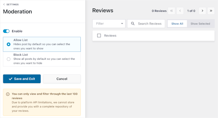Click the search magnifier icon

point(133,24)
